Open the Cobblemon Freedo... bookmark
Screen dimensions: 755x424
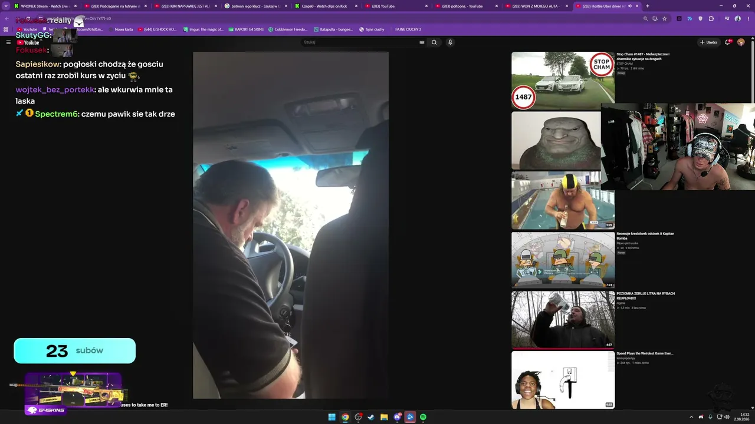point(288,29)
